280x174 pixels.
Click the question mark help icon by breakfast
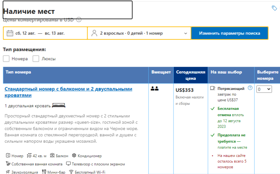[250, 87]
